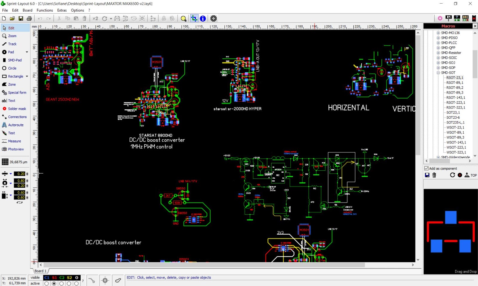Toggle the Macros panel M icon
Image resolution: width=478 pixels, height=286 pixels.
coord(474,18)
